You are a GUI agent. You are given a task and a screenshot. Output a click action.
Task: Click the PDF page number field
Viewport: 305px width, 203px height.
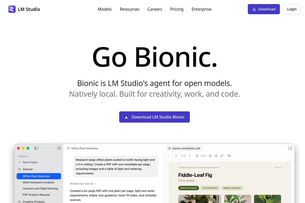point(176,156)
